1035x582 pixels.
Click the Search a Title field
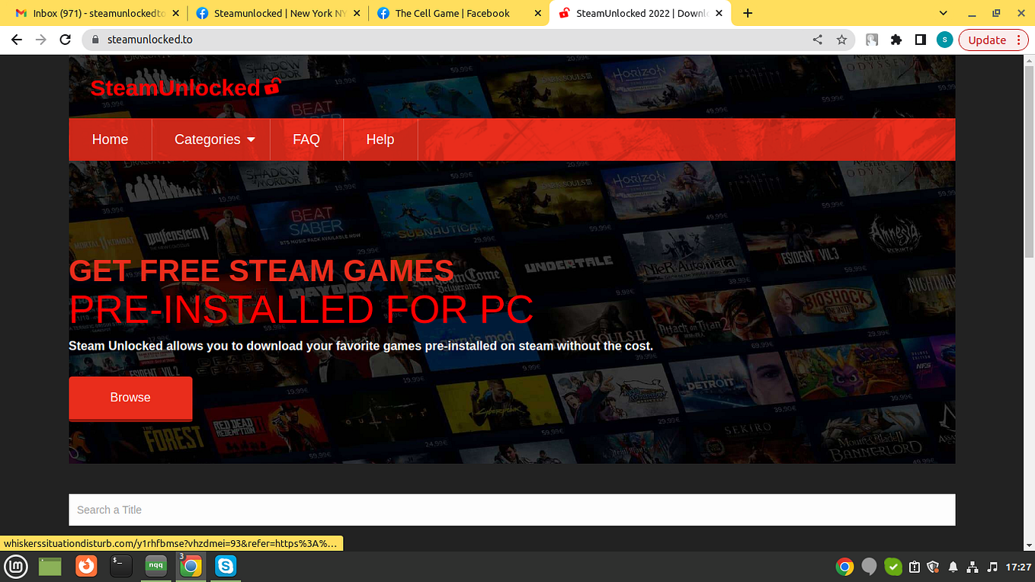point(512,510)
